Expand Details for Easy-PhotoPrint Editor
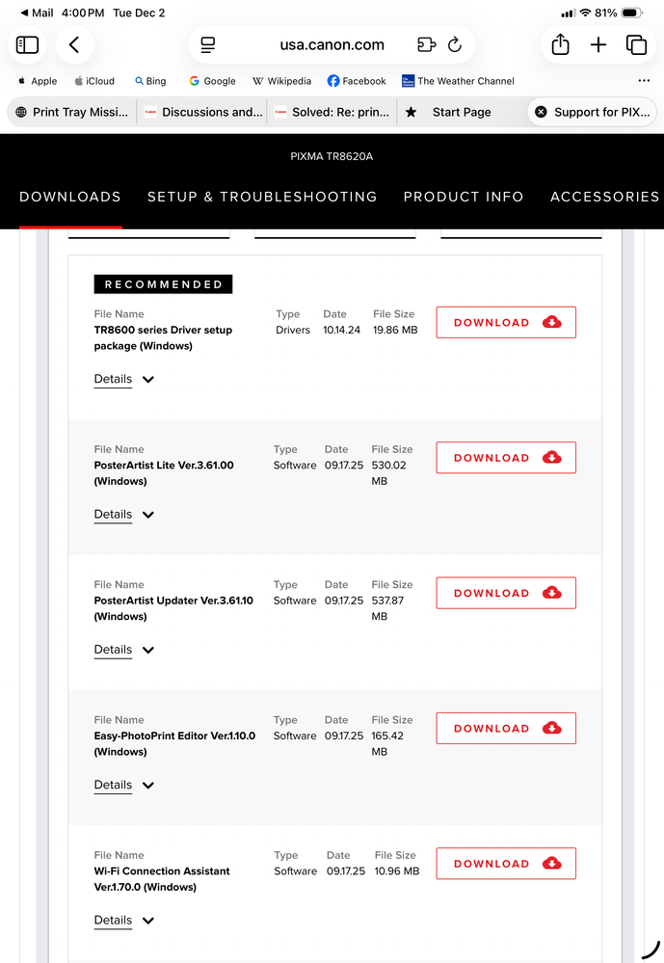 124,786
